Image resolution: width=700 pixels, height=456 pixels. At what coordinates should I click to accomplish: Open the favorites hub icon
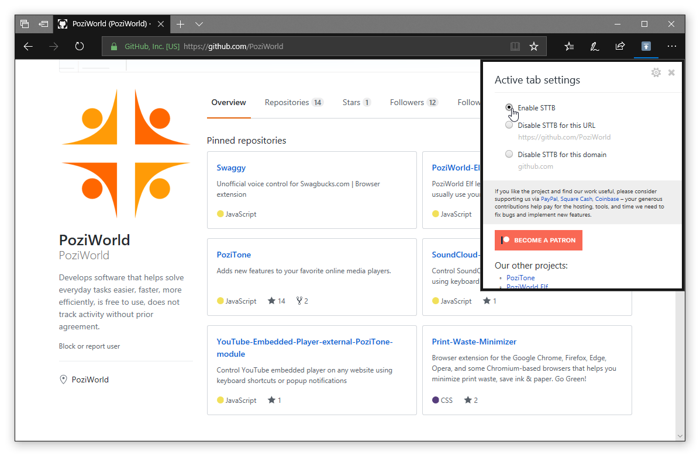(569, 46)
